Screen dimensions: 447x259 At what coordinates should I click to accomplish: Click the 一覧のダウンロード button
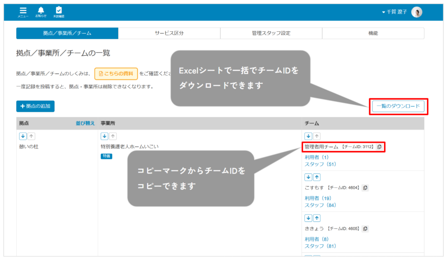pos(398,106)
